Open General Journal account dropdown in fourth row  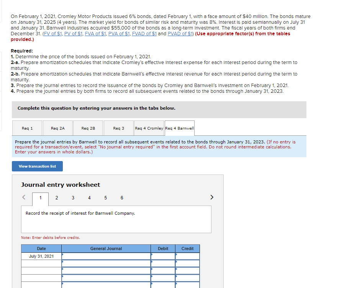pos(106,278)
